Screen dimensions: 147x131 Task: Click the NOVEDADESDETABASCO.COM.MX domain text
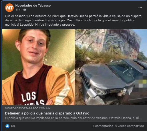click(28, 109)
